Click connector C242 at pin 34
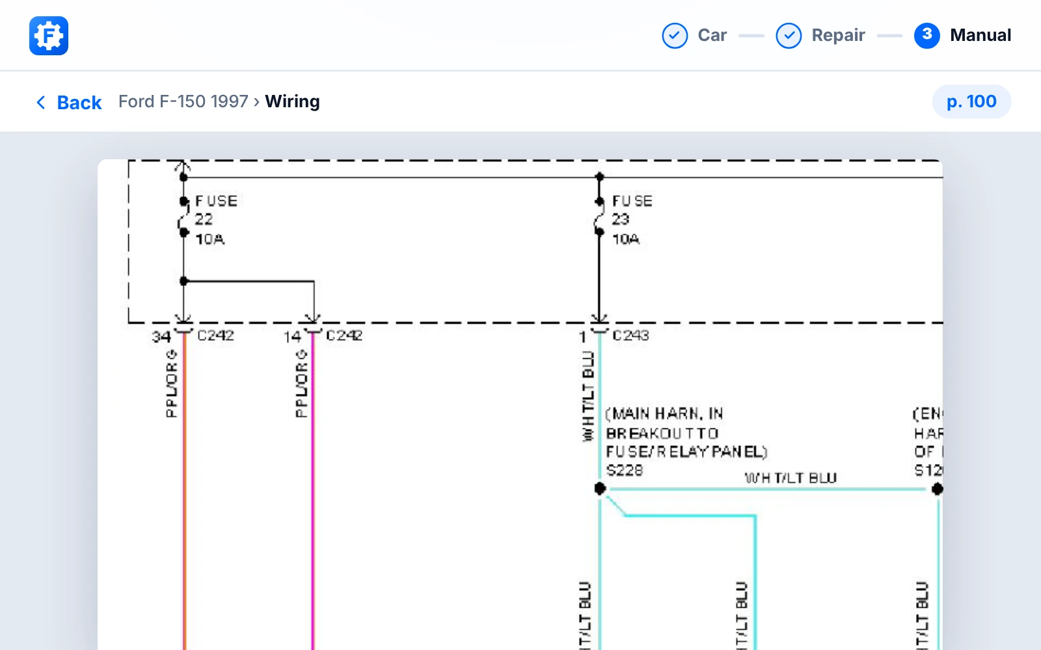 click(x=215, y=335)
